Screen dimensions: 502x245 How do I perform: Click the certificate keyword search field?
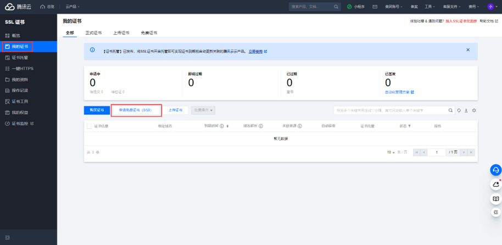pos(391,110)
